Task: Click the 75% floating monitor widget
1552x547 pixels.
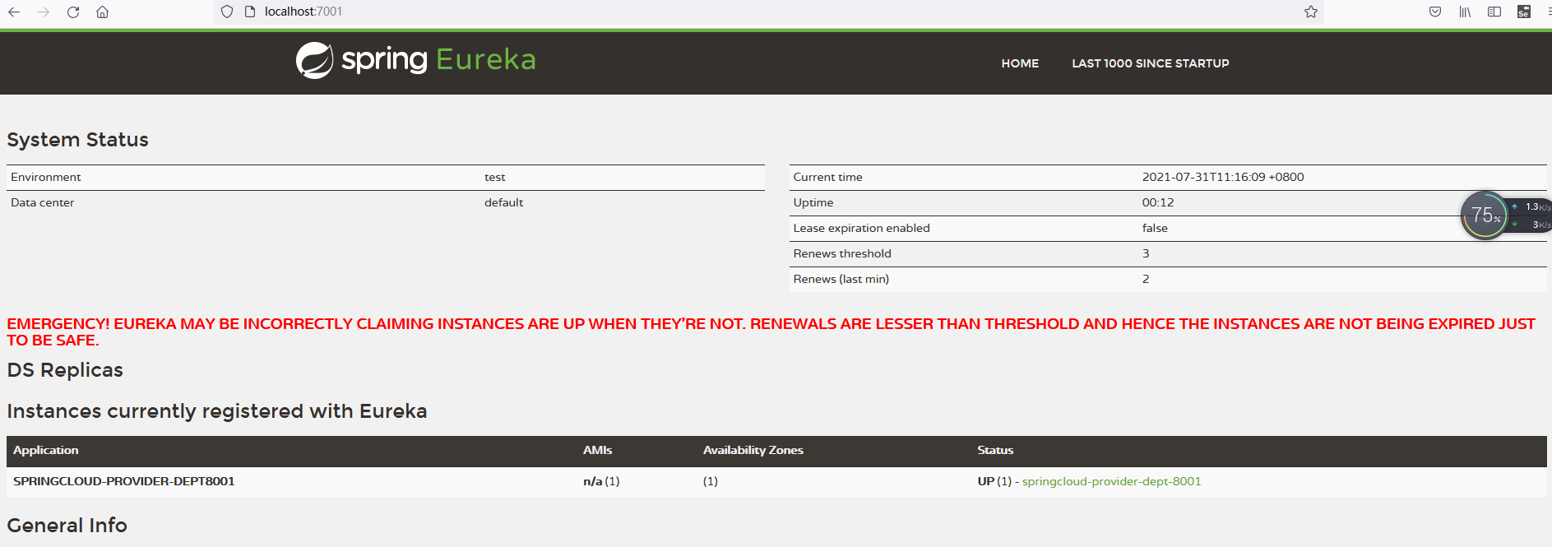Action: click(x=1485, y=216)
